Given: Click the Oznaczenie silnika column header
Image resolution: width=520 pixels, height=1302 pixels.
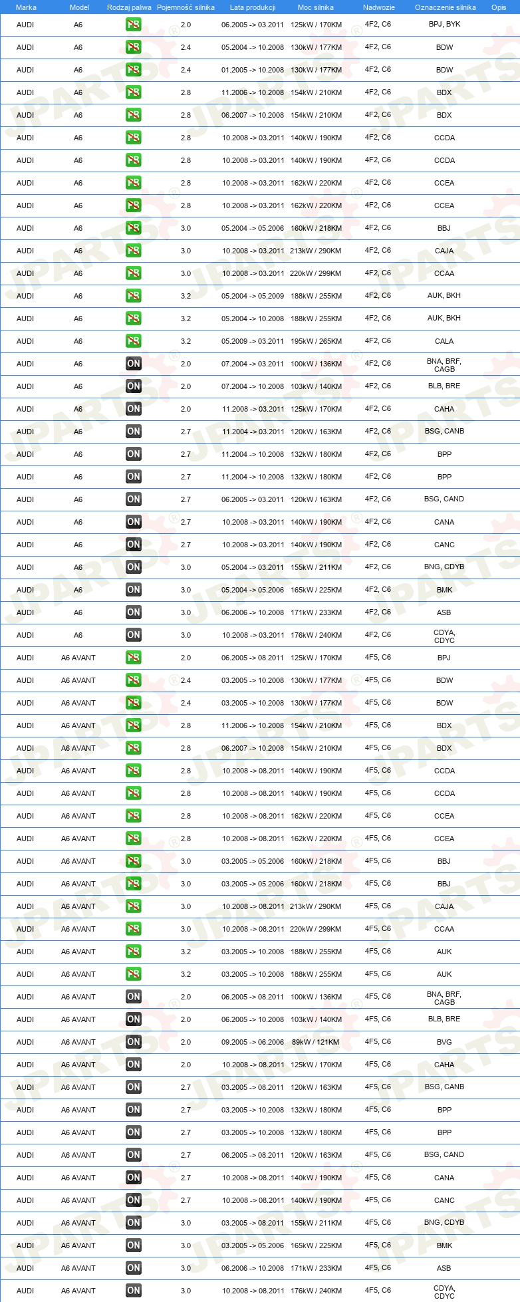Looking at the screenshot, I should click(x=446, y=7).
